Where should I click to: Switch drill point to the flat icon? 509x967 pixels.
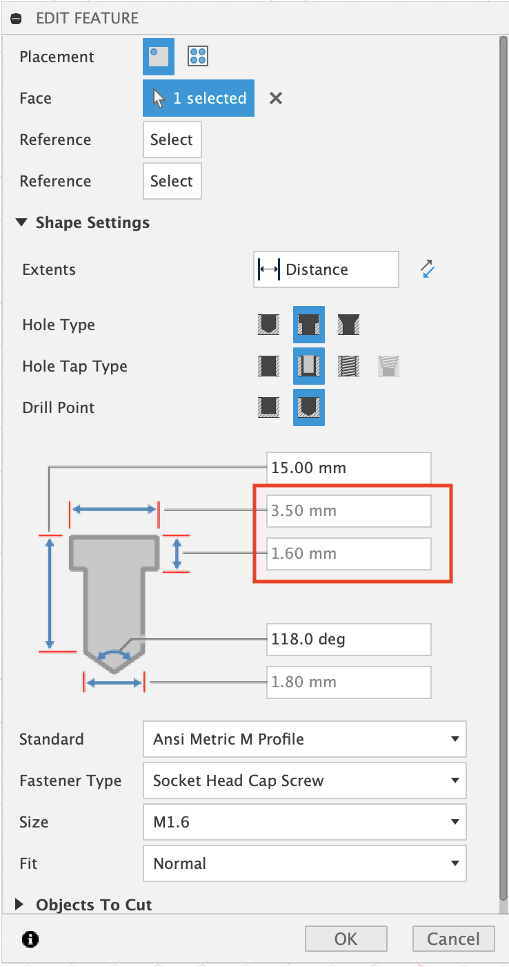point(268,408)
